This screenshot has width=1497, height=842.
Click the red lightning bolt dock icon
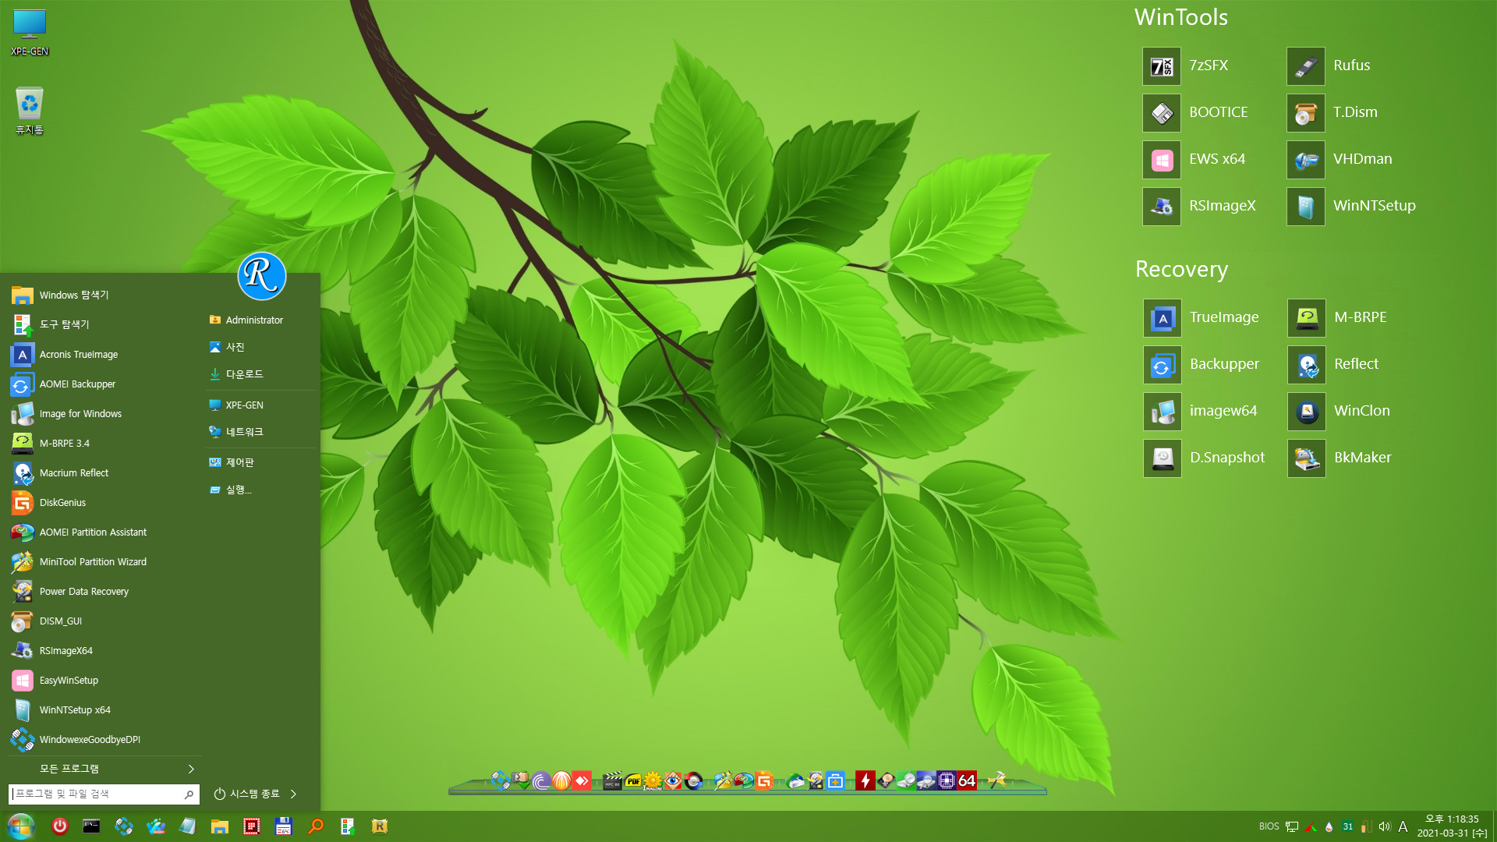point(865,780)
